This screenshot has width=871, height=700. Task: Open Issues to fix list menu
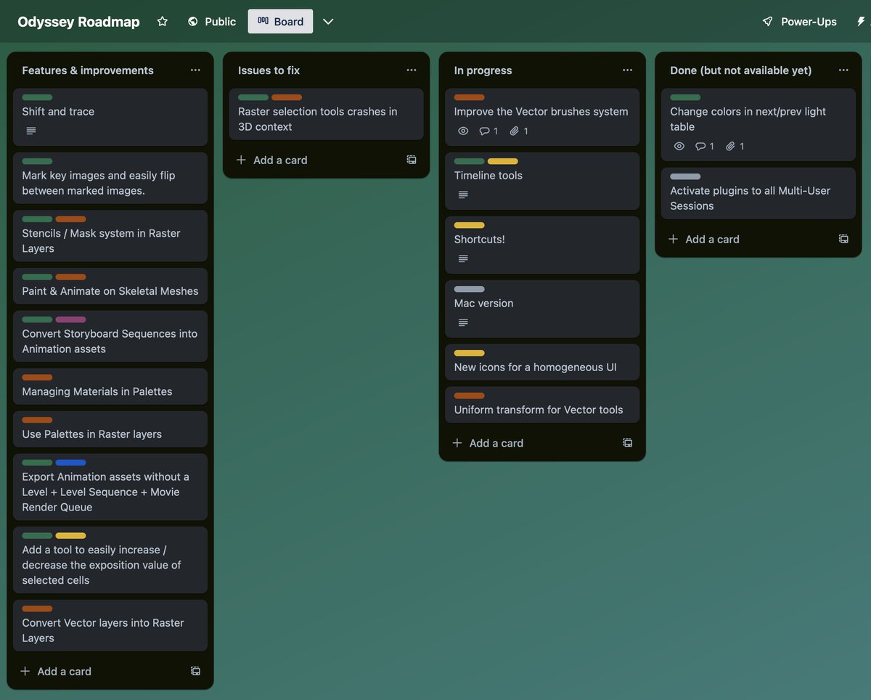pyautogui.click(x=412, y=70)
